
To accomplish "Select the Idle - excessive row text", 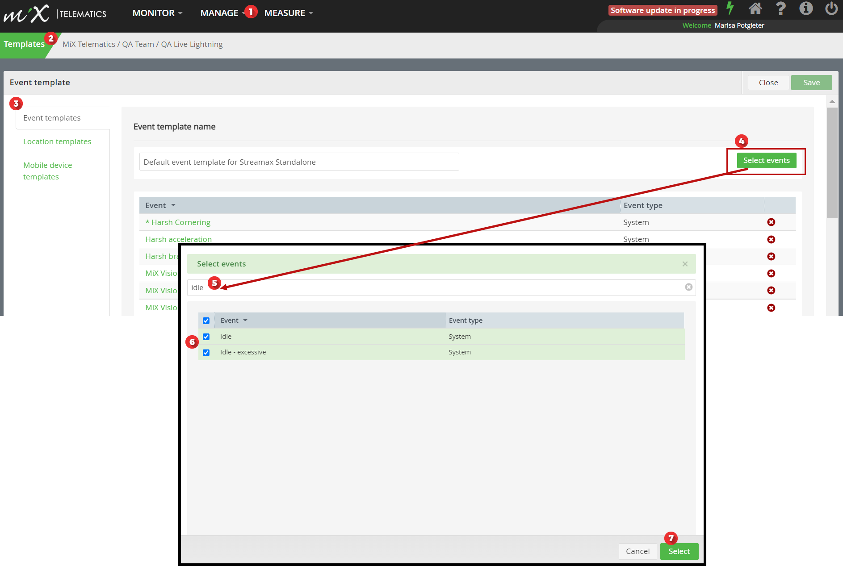I will click(243, 352).
